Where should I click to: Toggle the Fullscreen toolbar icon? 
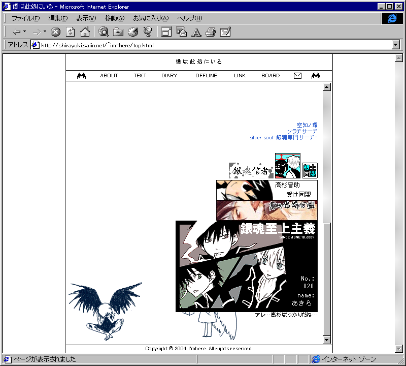point(166,32)
